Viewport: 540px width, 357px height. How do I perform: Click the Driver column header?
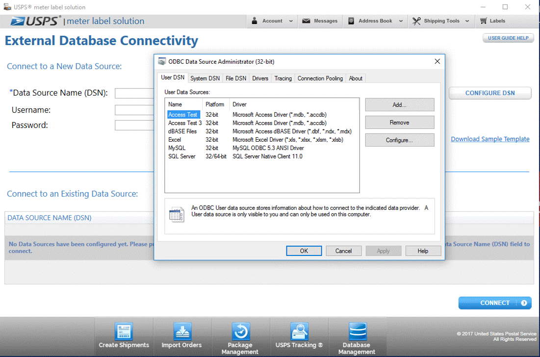pos(294,104)
